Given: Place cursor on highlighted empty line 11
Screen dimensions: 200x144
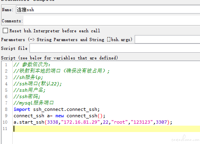Looking at the screenshot, I should click(106, 129).
